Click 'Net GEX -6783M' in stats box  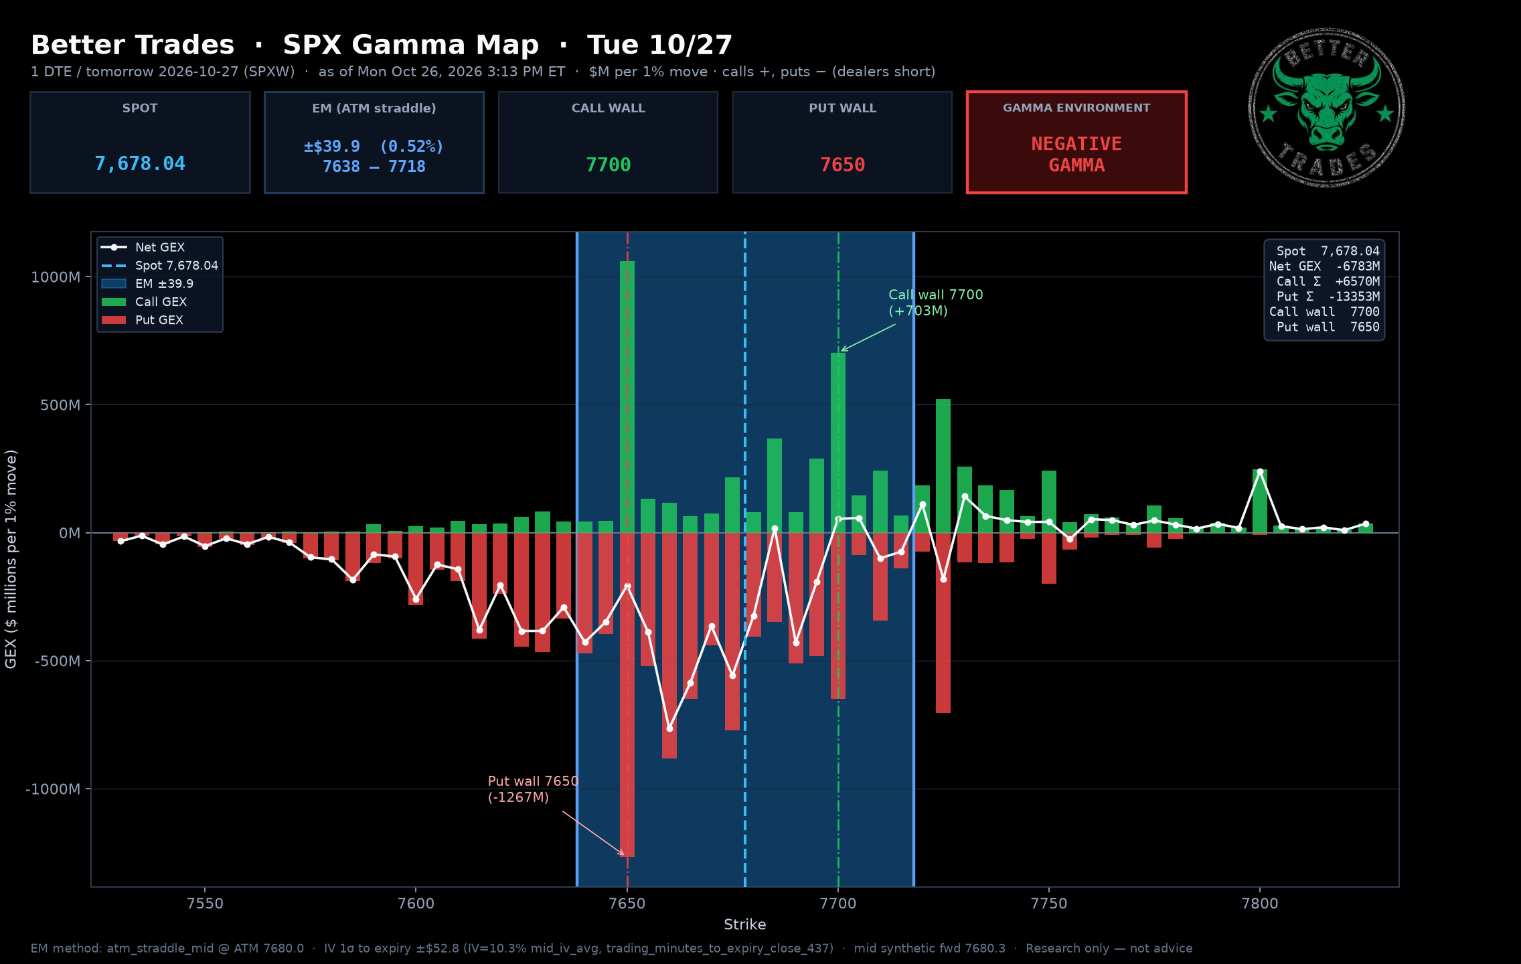pyautogui.click(x=1324, y=266)
